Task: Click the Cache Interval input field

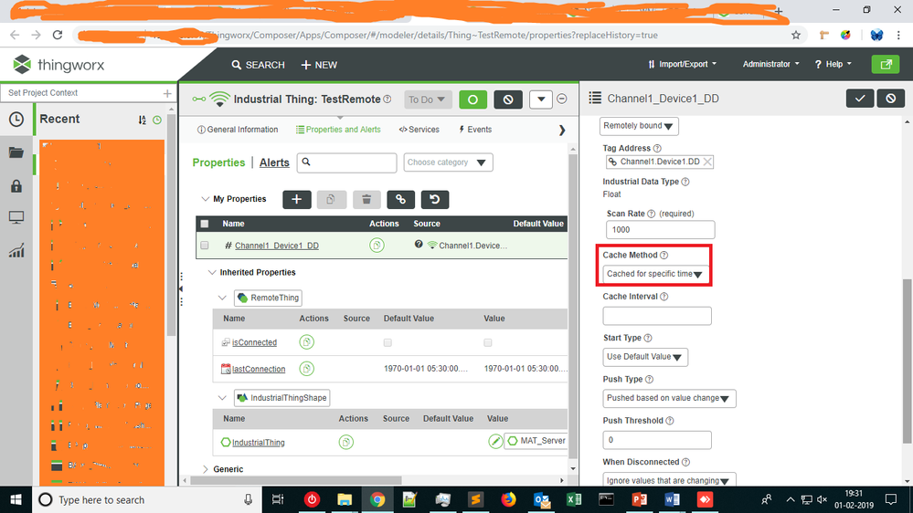Action: [657, 316]
